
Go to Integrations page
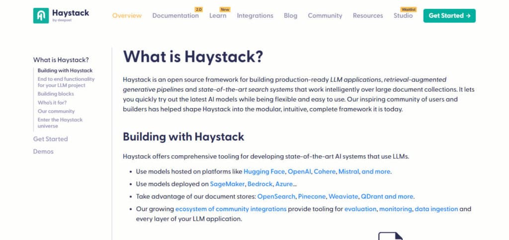pyautogui.click(x=255, y=15)
